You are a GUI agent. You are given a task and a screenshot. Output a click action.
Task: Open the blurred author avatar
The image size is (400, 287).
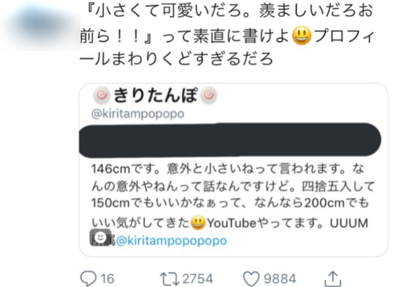point(41,25)
